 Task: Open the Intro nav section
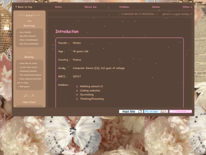pos(58,7)
